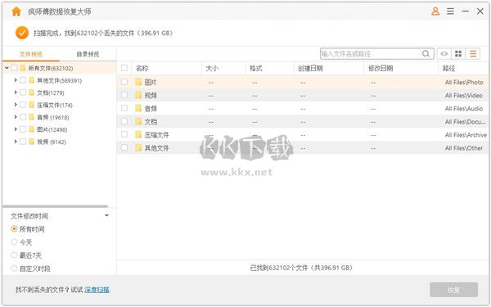This screenshot has width=491, height=307.
Task: Click the All Files\Archive path cell
Action: 466,135
